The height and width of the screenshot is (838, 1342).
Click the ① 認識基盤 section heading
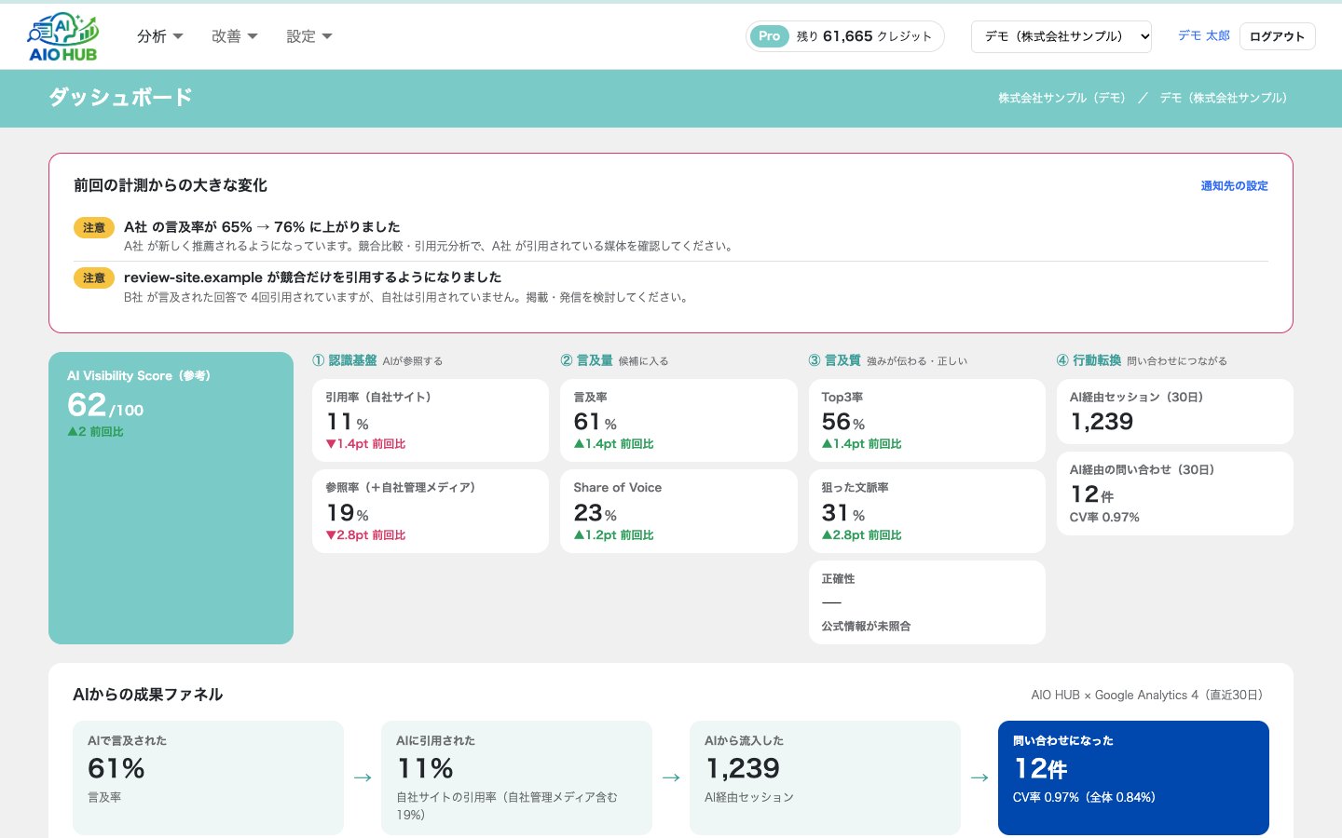pyautogui.click(x=345, y=360)
